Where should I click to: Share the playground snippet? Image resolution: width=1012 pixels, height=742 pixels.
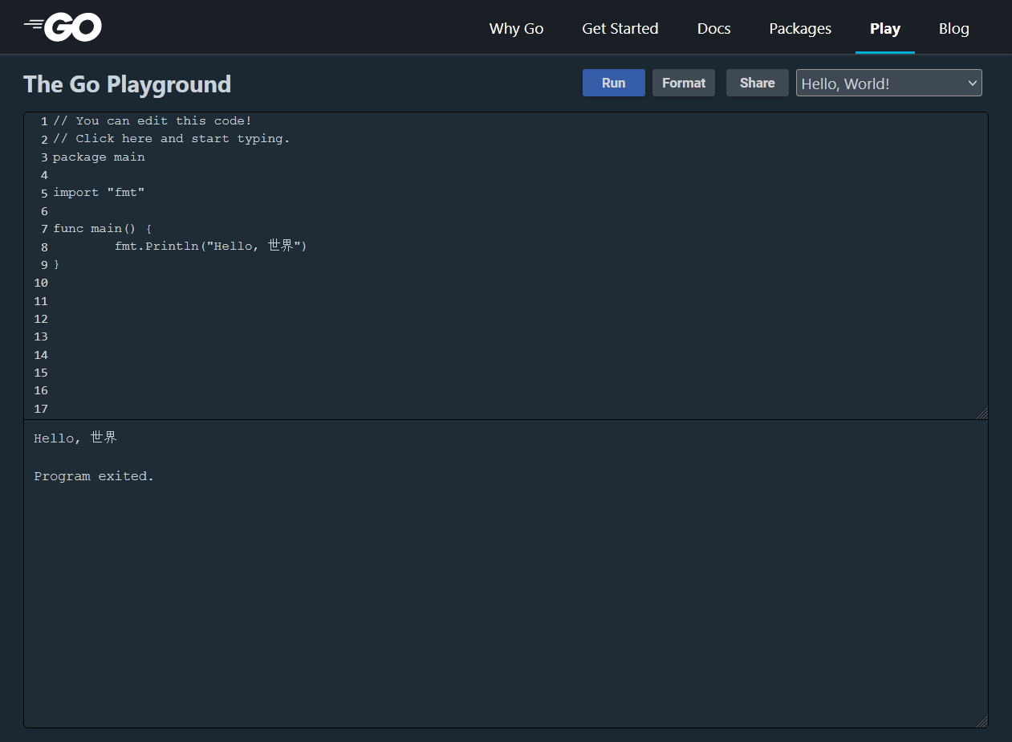tap(757, 83)
